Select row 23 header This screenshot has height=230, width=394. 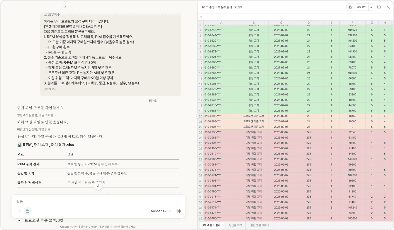click(201, 132)
